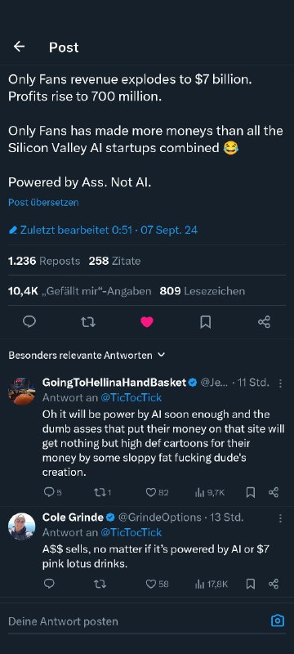Reply to the main post via comment icon
The height and width of the screenshot is (654, 294).
coord(29,322)
